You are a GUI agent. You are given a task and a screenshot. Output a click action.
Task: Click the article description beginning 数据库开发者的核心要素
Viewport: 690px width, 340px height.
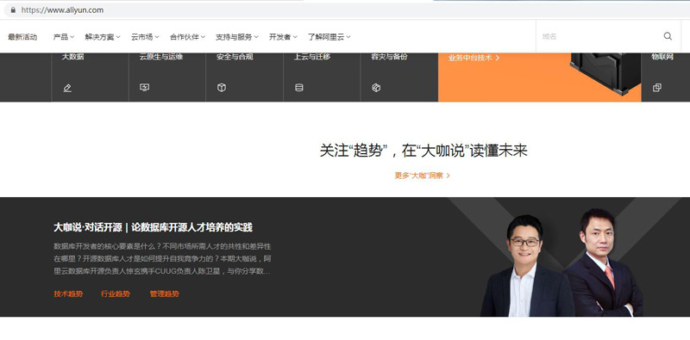(x=162, y=259)
